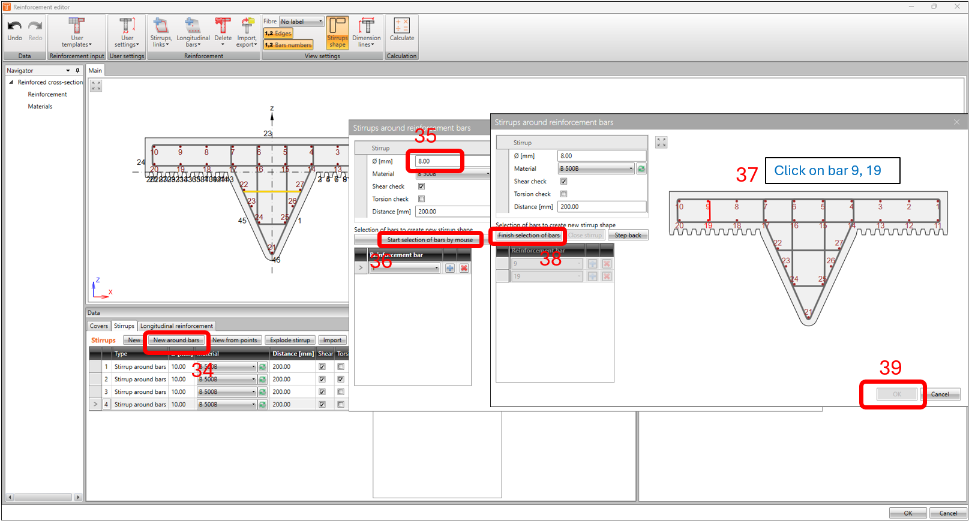Click OK at the bottom of Reinforcement editor
The image size is (969, 521).
(x=908, y=513)
